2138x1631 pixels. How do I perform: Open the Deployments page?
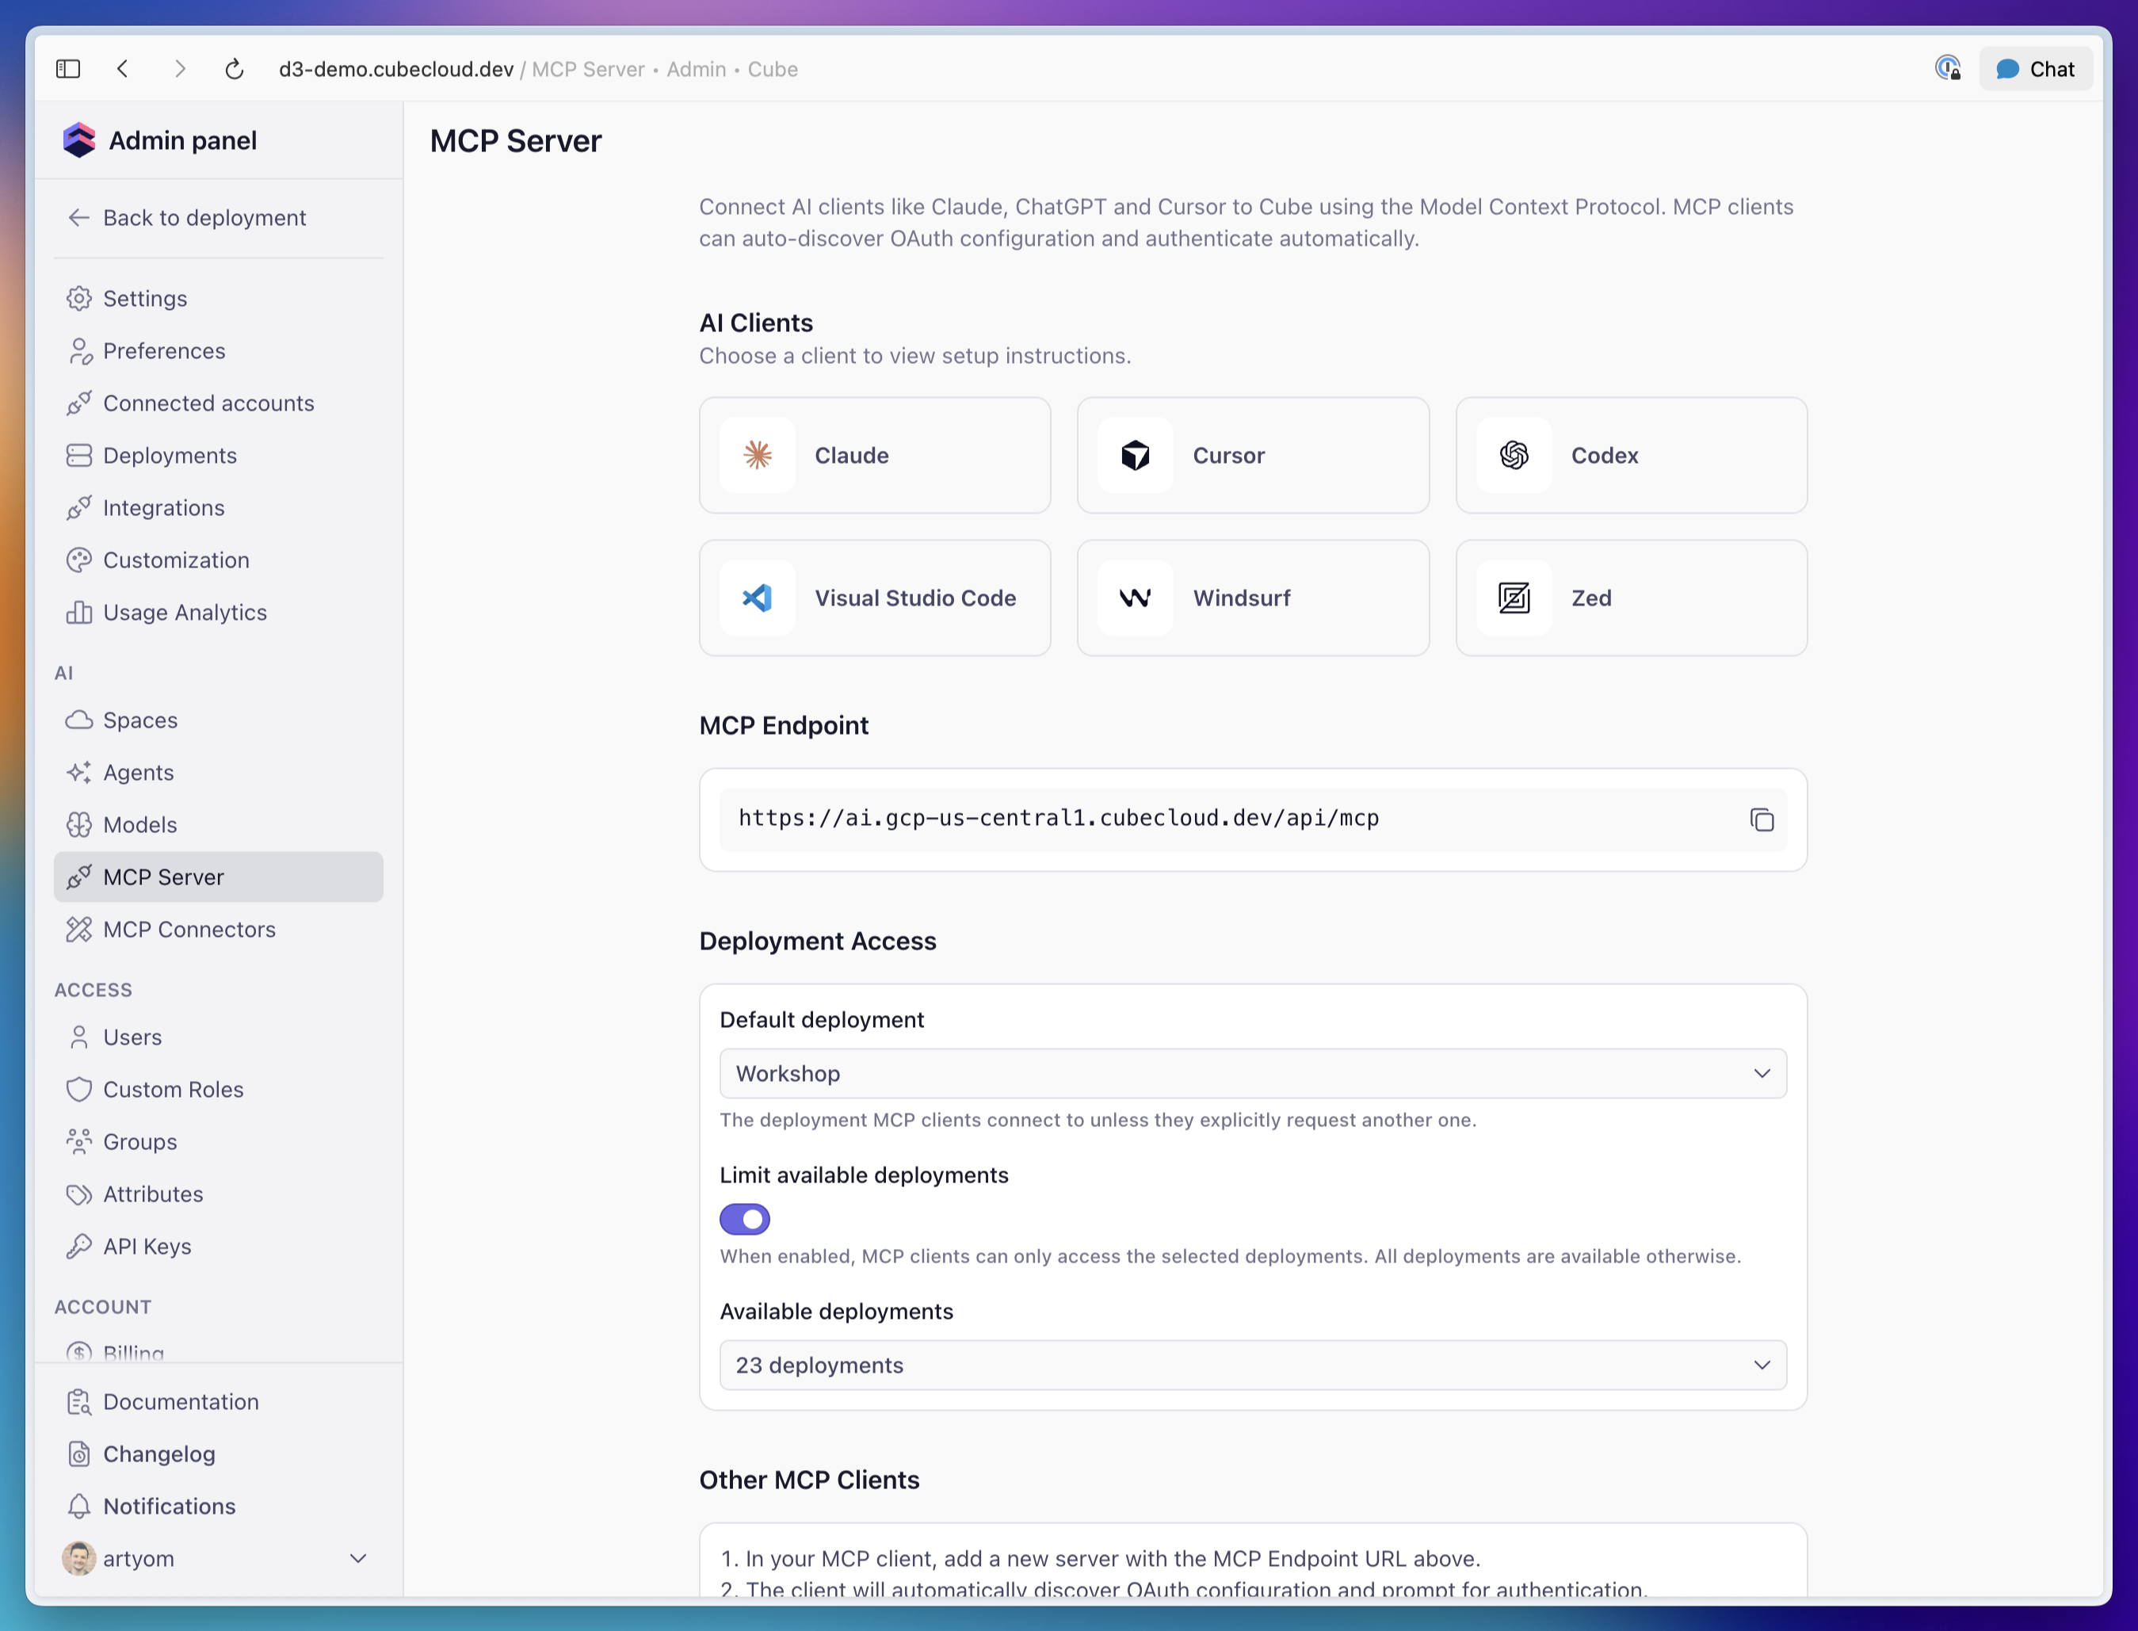pos(219,456)
